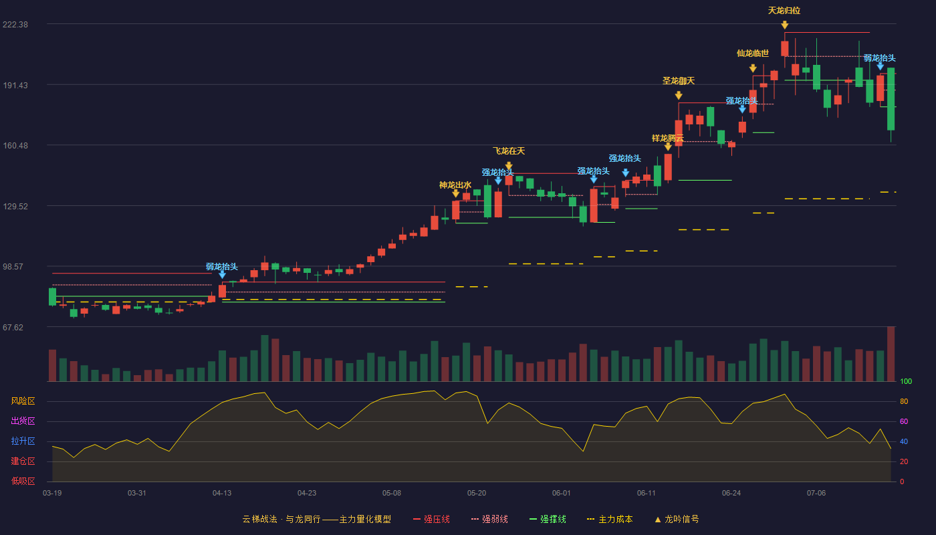Click the 风险区 zone label

click(x=23, y=401)
